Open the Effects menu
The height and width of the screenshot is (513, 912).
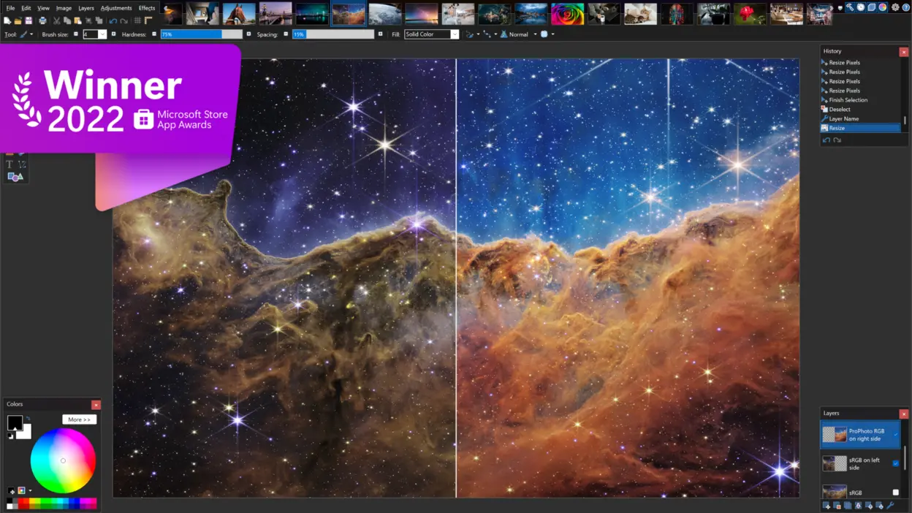147,8
